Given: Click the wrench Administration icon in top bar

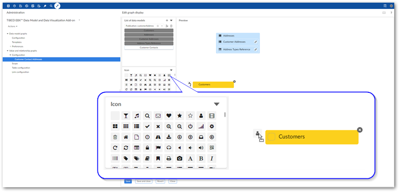Looking at the screenshot, I should [57, 6].
